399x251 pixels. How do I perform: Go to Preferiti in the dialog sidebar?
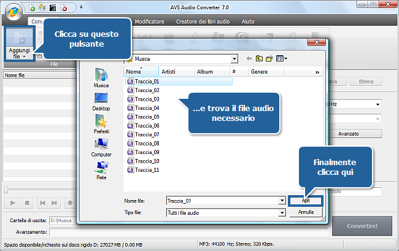pyautogui.click(x=101, y=124)
